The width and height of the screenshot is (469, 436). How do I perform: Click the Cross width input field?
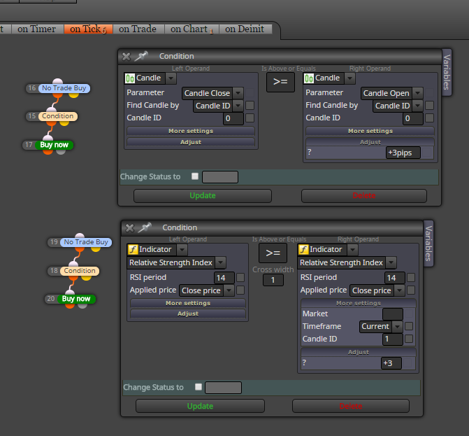(x=273, y=280)
